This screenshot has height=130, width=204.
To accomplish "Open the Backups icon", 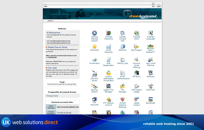I will tap(150, 73).
